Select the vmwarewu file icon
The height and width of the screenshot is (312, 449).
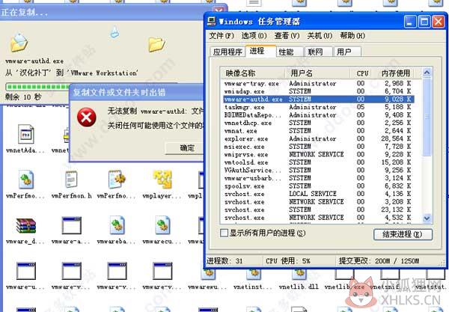[x=208, y=275]
